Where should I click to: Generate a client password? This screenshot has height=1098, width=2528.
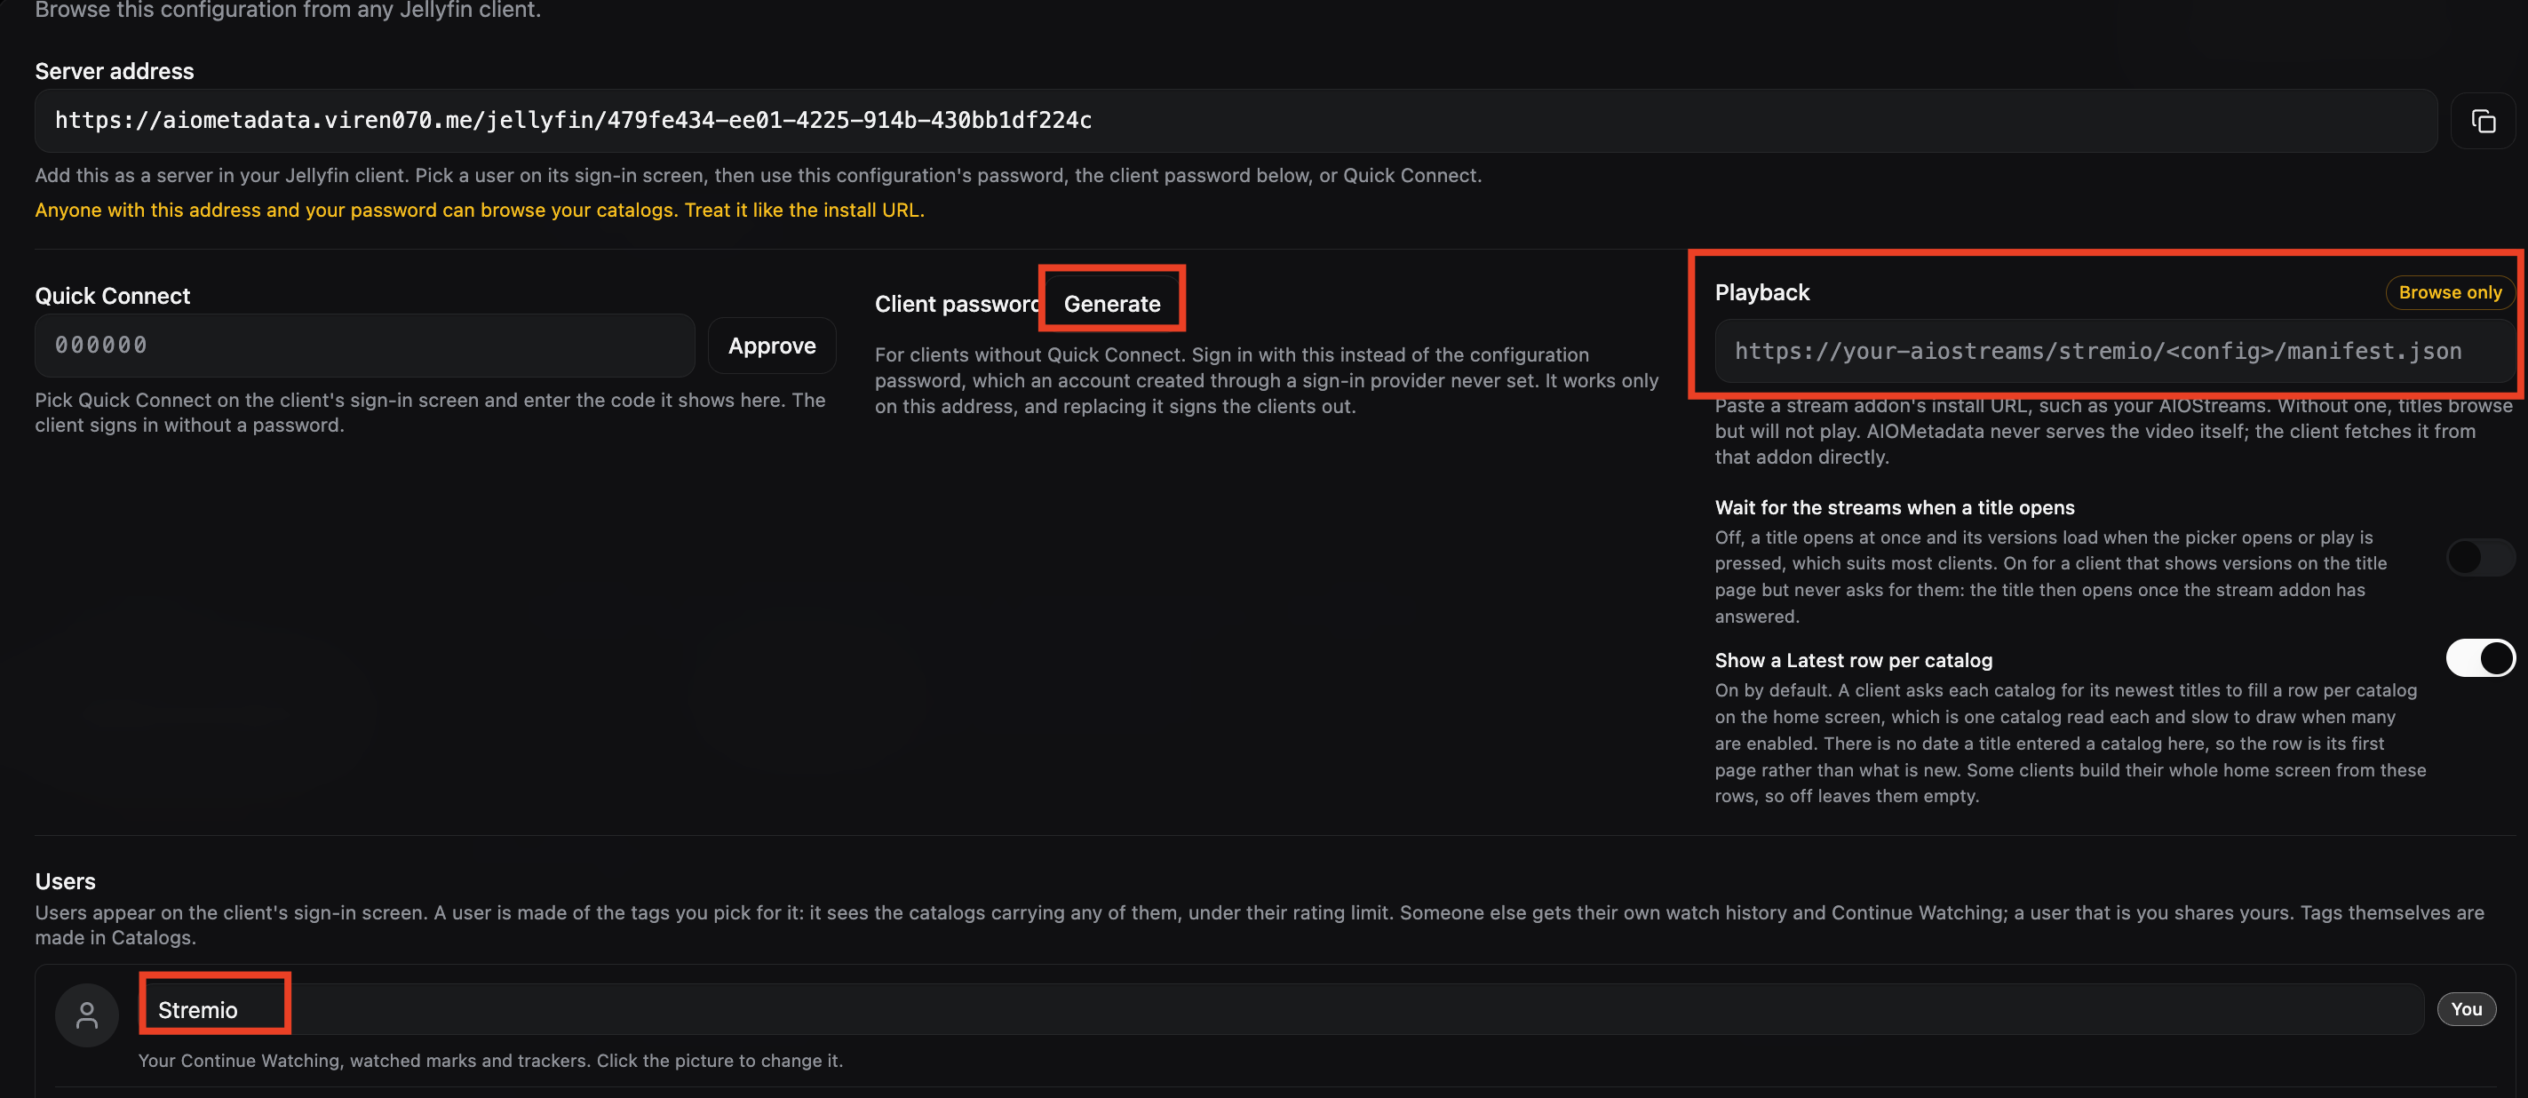coord(1112,304)
